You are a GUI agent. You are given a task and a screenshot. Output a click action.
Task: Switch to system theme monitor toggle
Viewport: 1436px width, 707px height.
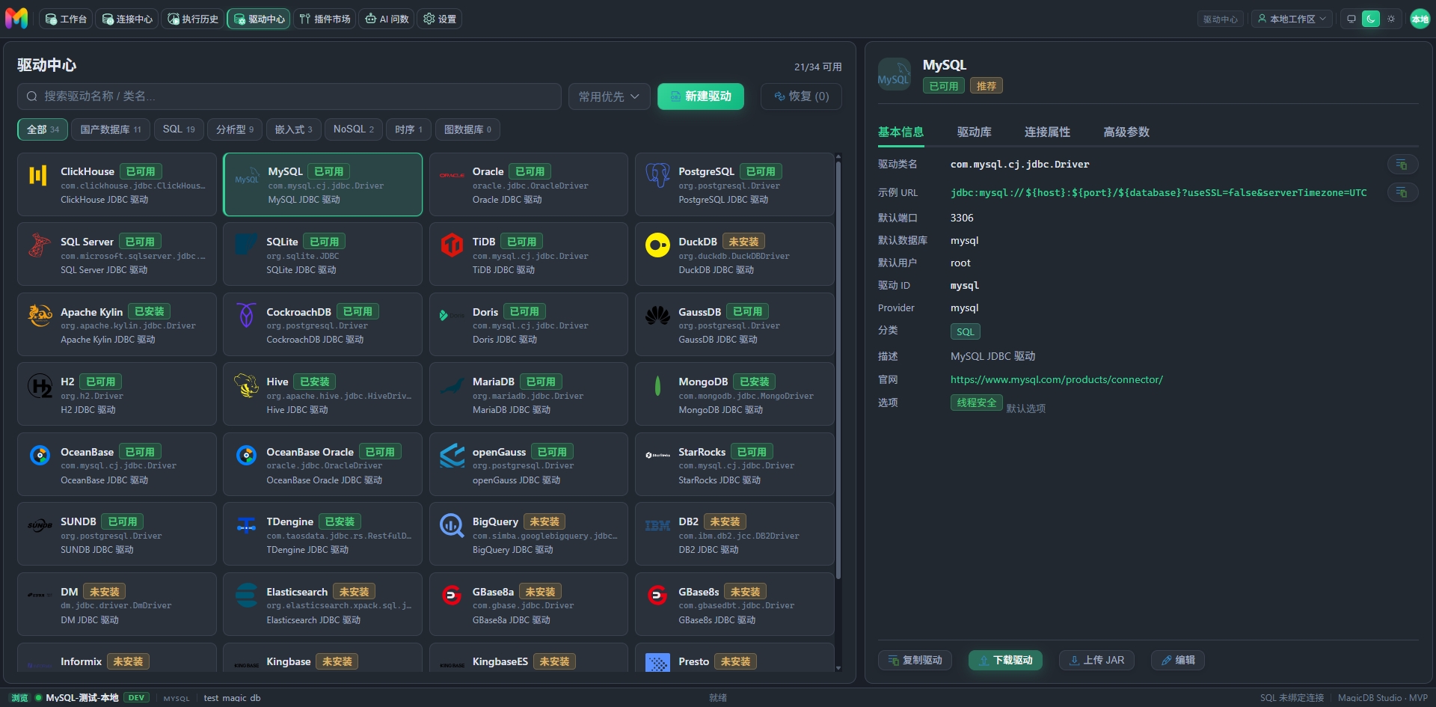coord(1351,19)
